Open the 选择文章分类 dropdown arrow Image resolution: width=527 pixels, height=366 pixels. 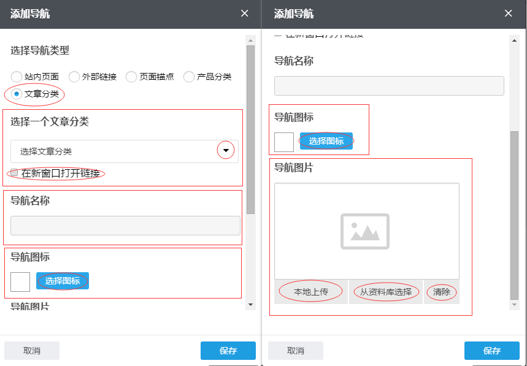point(226,151)
